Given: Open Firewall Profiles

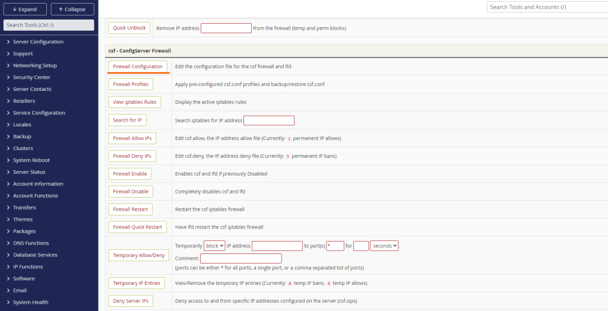Looking at the screenshot, I should [131, 84].
